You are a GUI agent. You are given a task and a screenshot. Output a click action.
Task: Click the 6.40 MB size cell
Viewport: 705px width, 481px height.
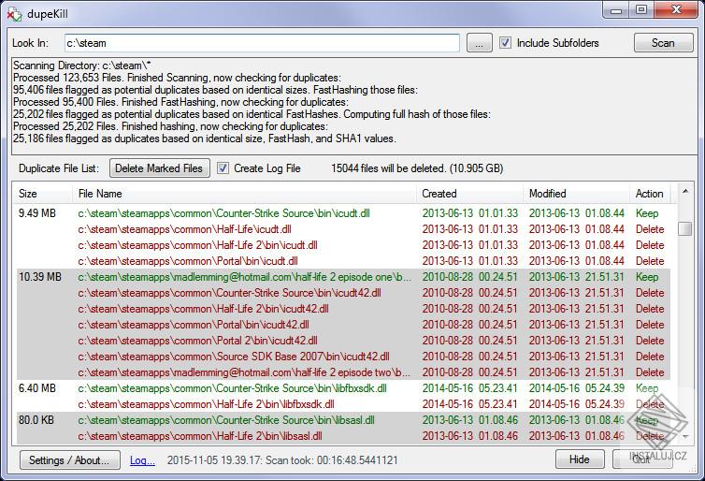tap(37, 388)
